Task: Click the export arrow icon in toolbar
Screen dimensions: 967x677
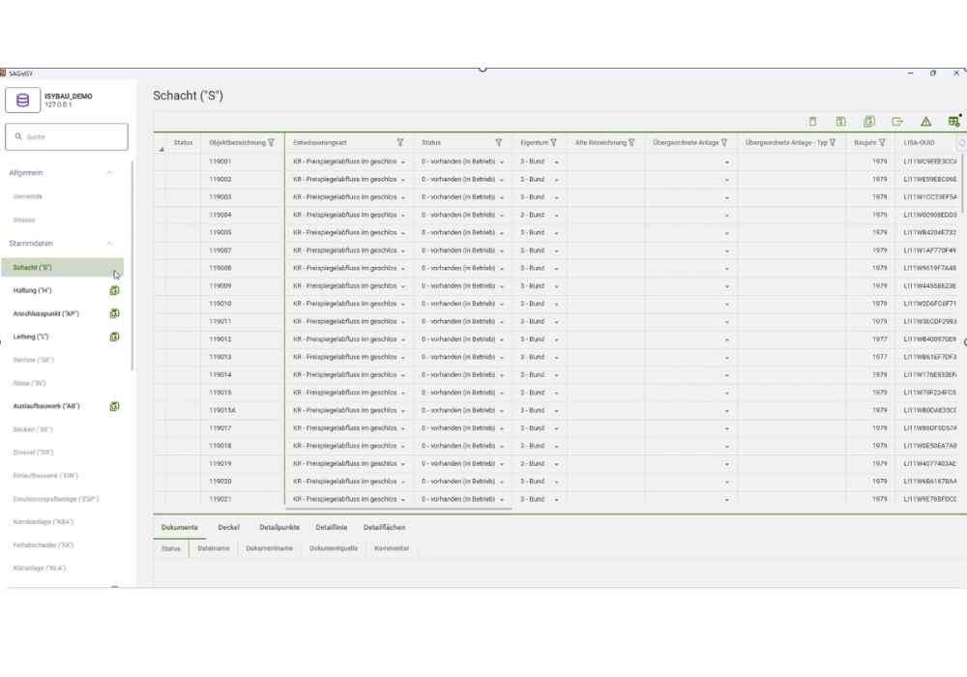Action: [897, 122]
